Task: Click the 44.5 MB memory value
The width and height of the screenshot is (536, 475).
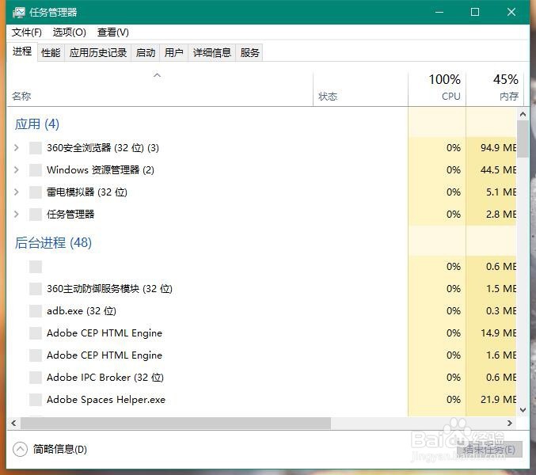Action: (x=499, y=170)
